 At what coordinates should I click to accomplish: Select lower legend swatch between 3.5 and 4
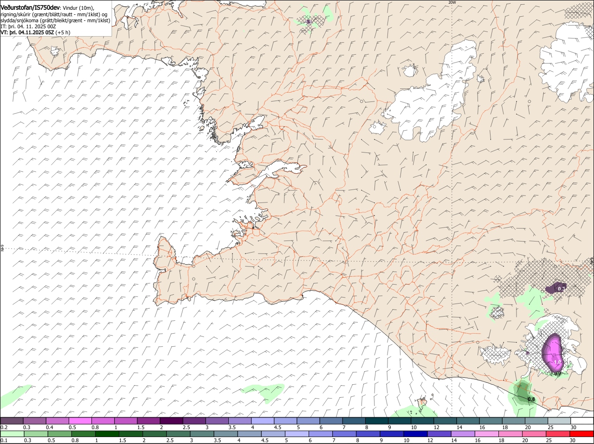click(x=226, y=434)
